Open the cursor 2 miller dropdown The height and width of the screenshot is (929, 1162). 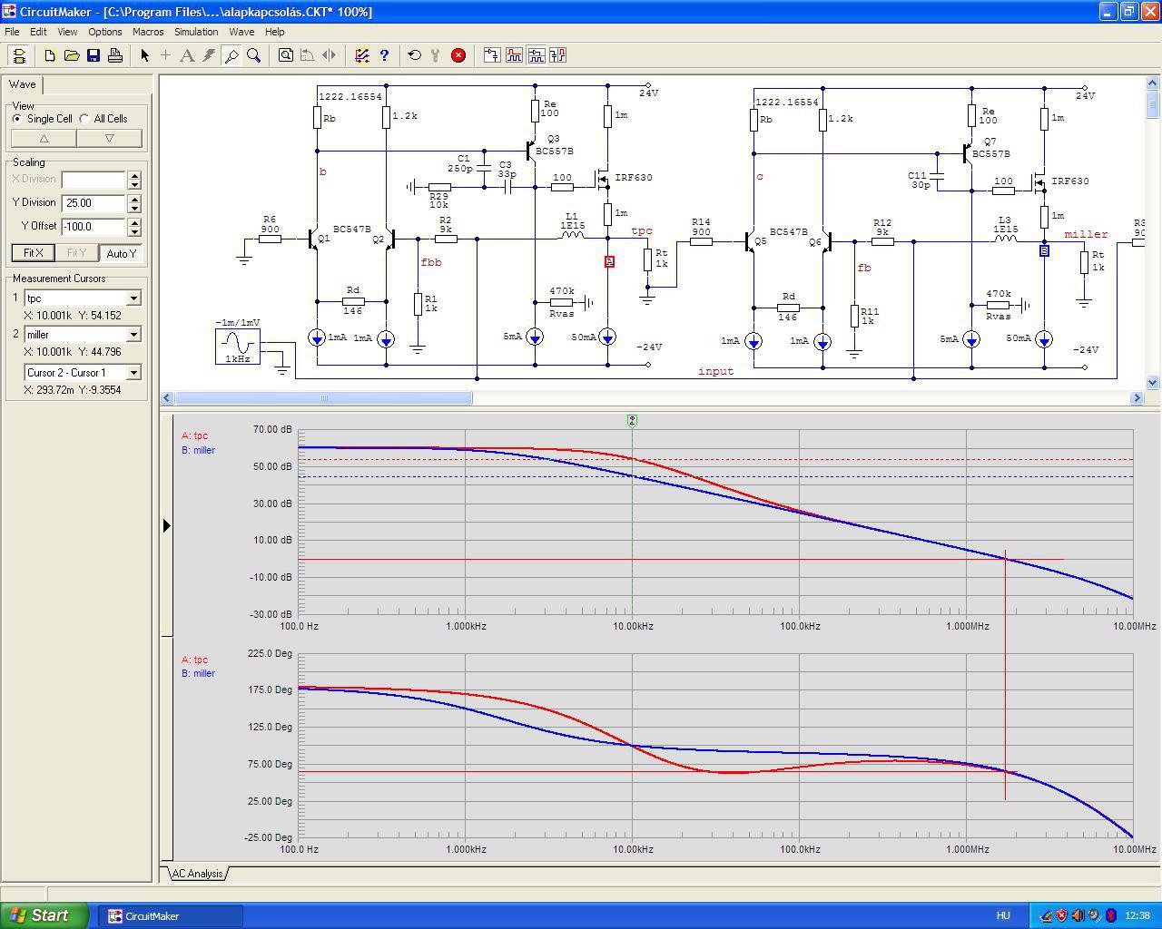tap(133, 335)
